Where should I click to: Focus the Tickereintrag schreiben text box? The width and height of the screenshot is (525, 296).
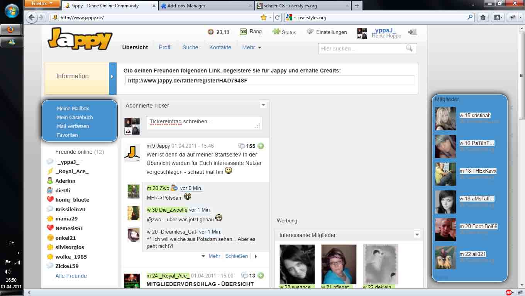click(204, 123)
